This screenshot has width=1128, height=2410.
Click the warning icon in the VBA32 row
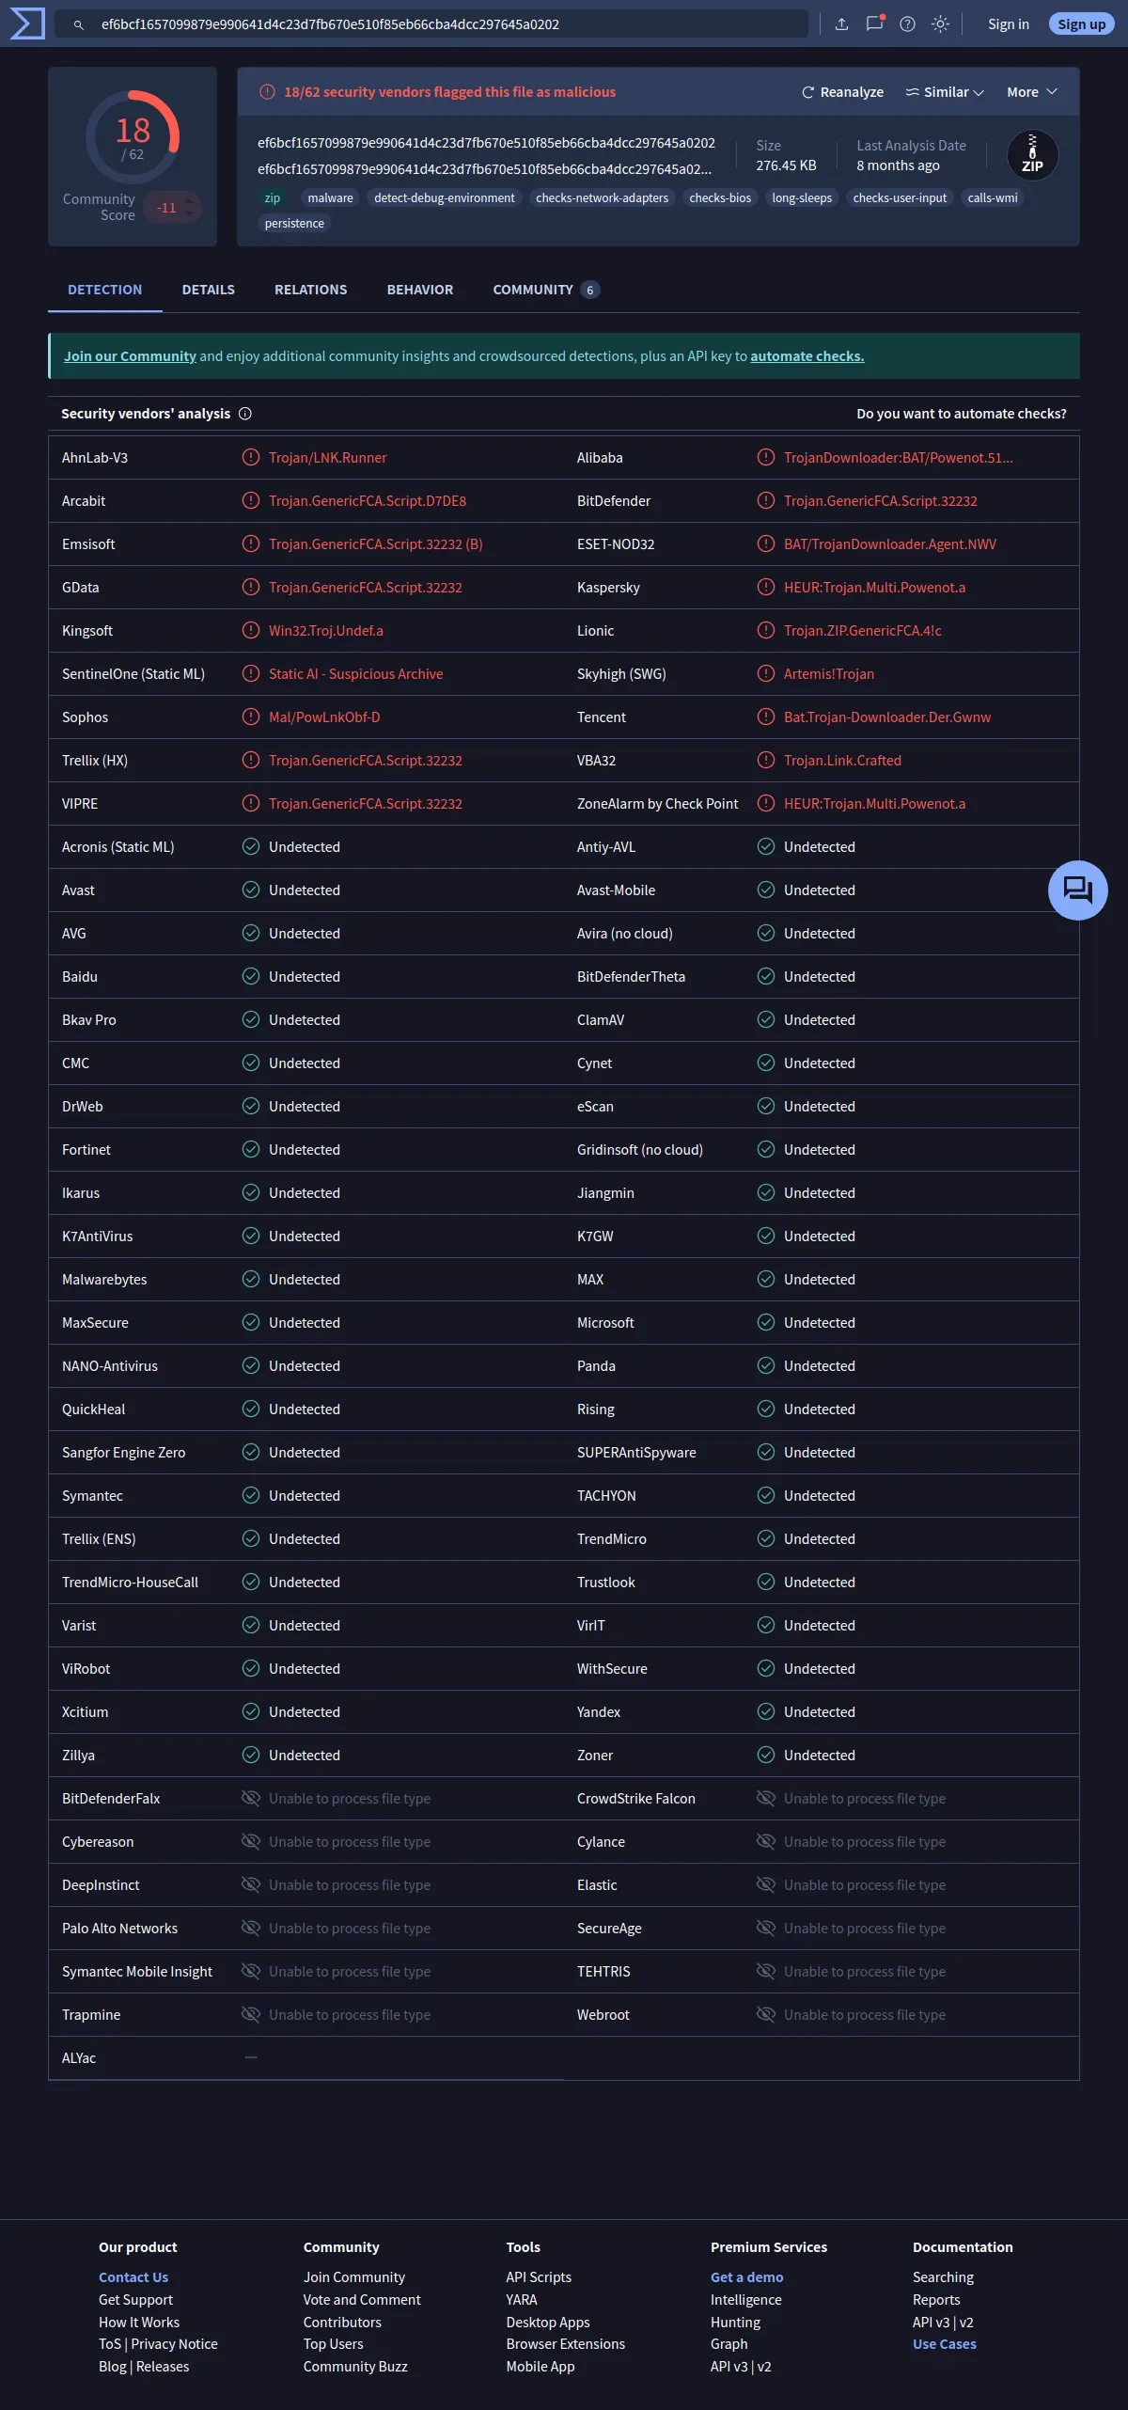(x=766, y=761)
